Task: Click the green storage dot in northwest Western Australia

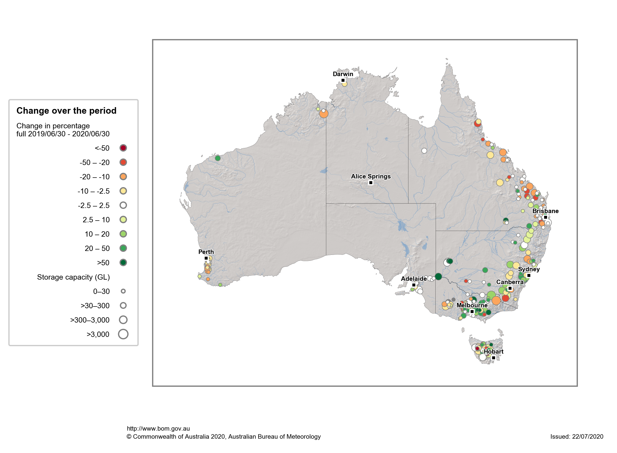Action: pyautogui.click(x=218, y=158)
